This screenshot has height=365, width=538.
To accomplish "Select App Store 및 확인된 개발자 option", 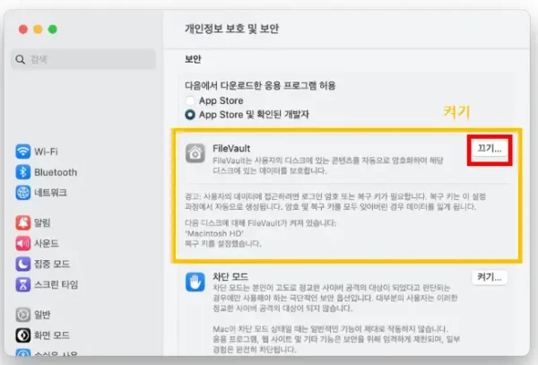I will (x=190, y=115).
